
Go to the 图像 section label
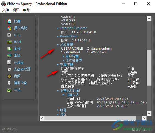pos(17,55)
